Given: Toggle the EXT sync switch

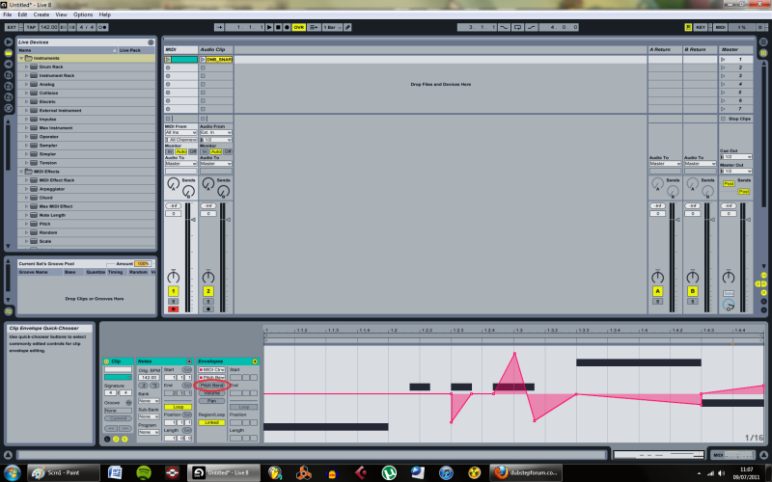Looking at the screenshot, I should click(x=12, y=27).
